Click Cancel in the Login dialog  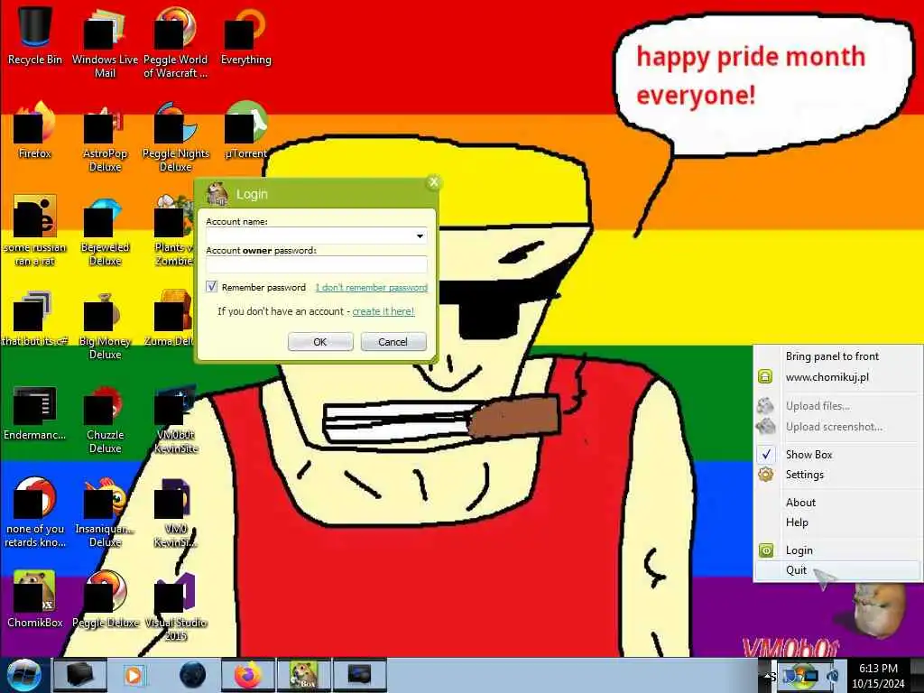[x=393, y=342]
